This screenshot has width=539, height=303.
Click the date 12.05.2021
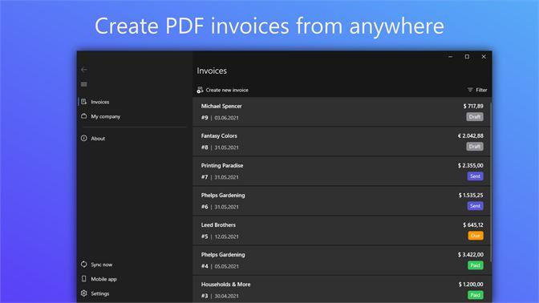(x=226, y=236)
